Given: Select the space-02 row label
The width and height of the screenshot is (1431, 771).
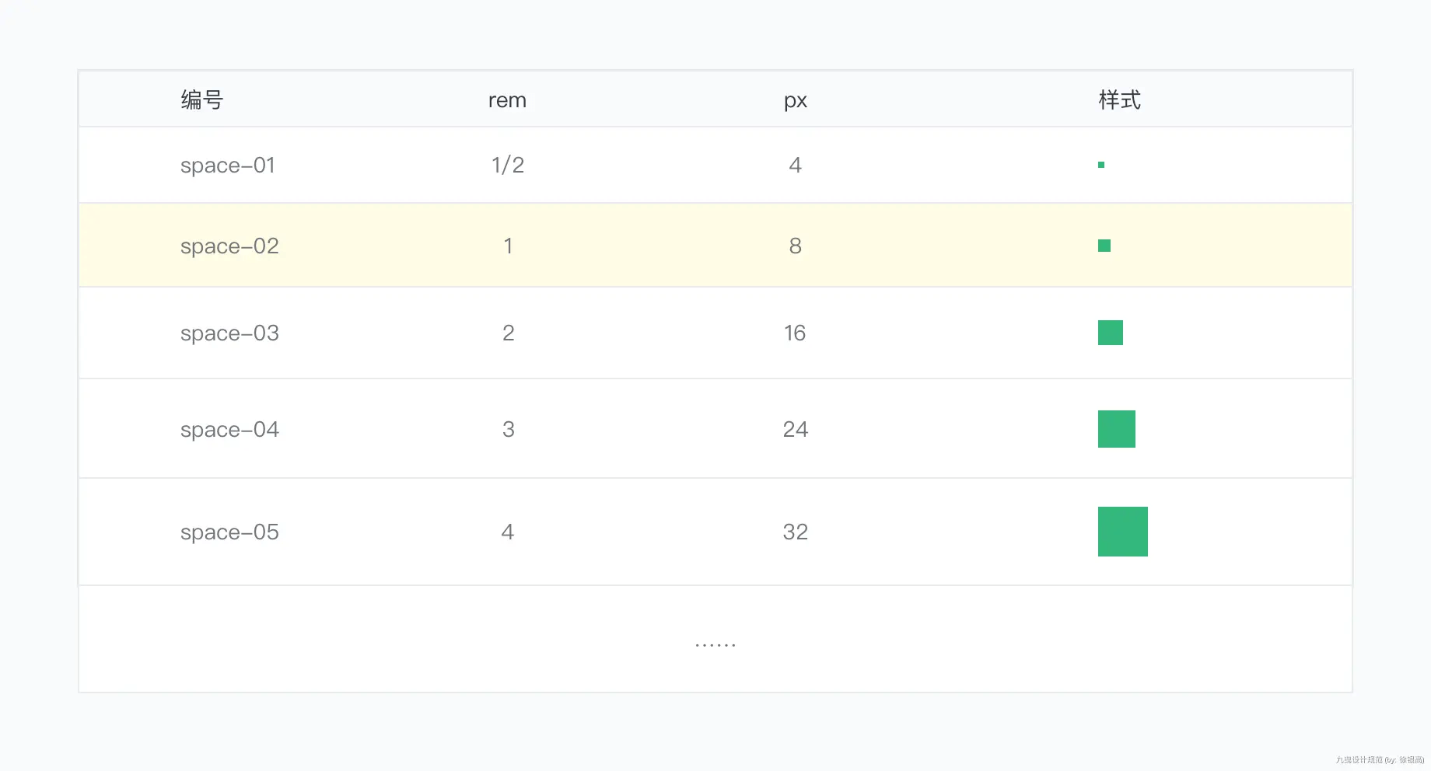Looking at the screenshot, I should click(x=229, y=246).
